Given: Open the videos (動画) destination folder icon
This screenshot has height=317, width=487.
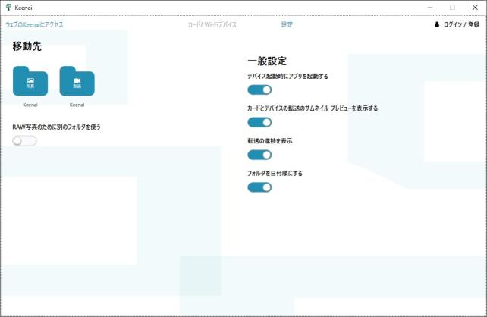Looking at the screenshot, I should click(x=77, y=81).
